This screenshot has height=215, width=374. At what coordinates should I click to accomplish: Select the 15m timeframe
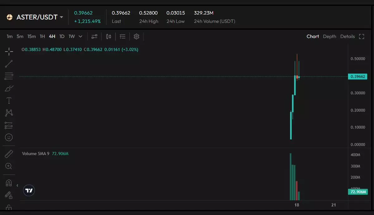pyautogui.click(x=32, y=37)
